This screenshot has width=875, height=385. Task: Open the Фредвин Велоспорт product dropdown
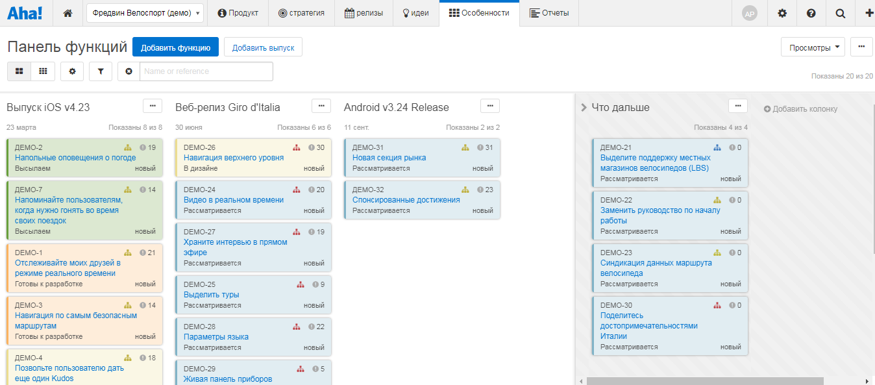coord(145,13)
